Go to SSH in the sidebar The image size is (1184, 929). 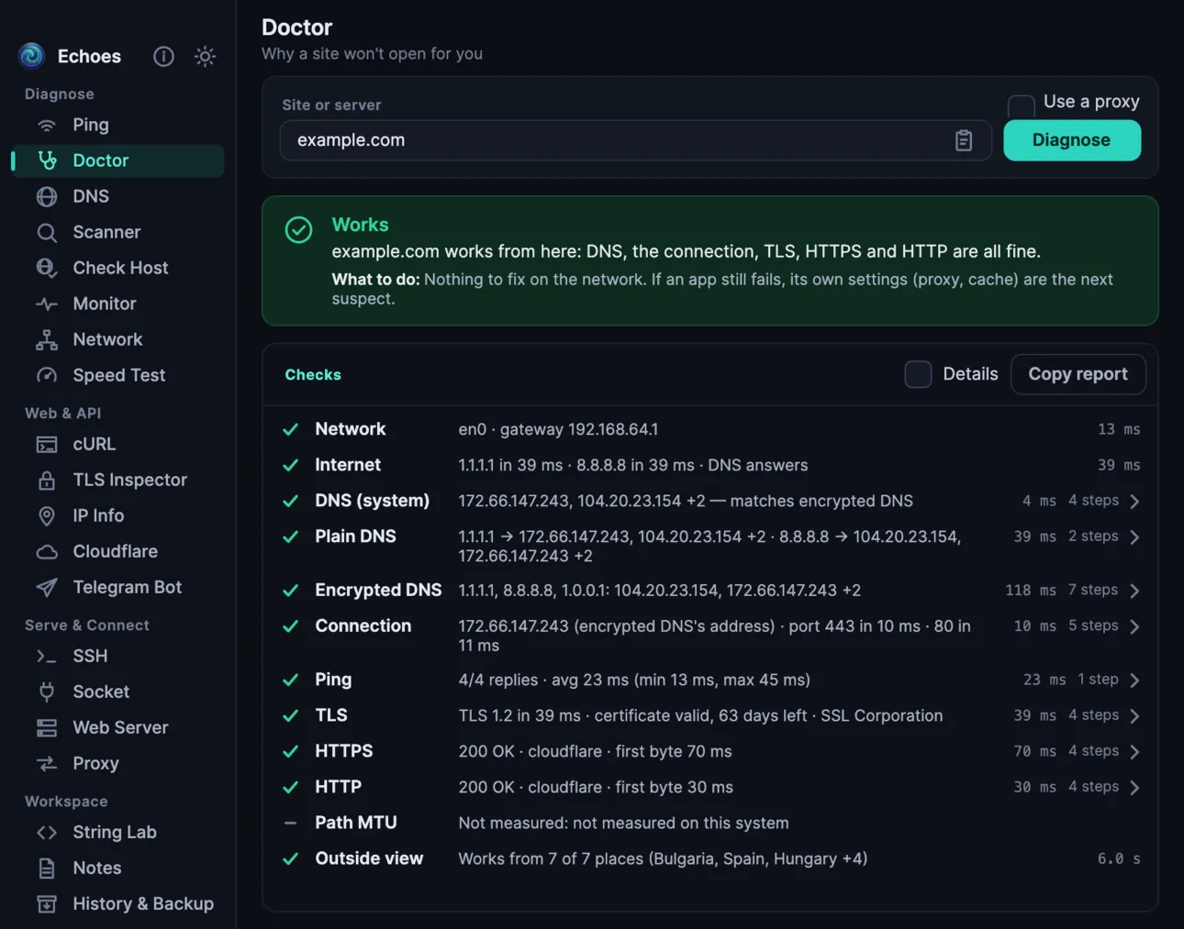(117, 656)
